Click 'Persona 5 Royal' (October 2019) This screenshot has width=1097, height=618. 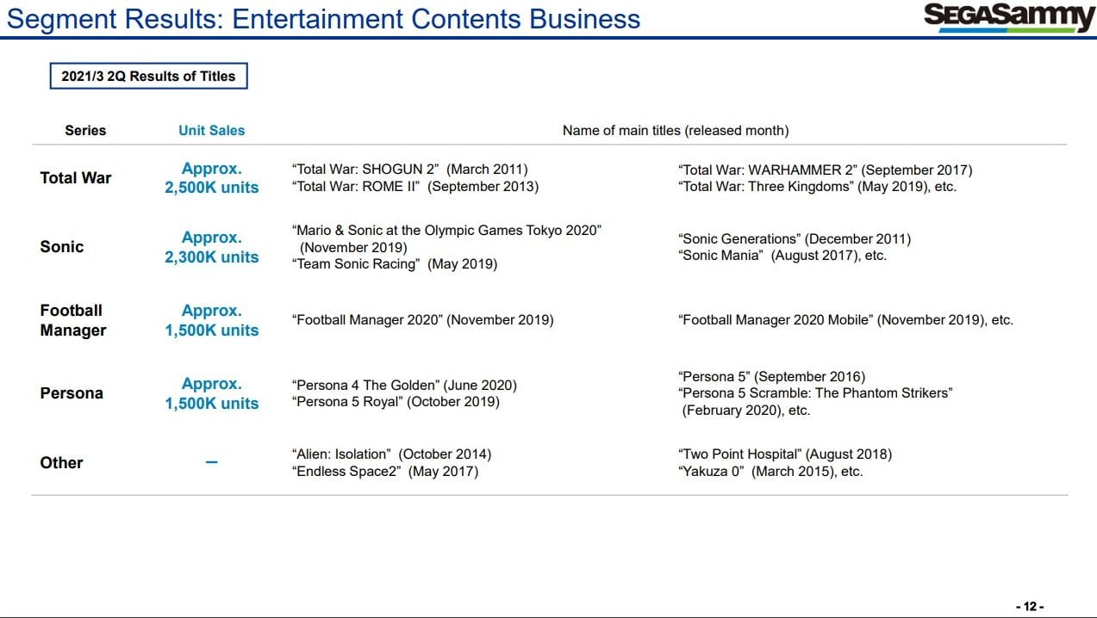(396, 402)
